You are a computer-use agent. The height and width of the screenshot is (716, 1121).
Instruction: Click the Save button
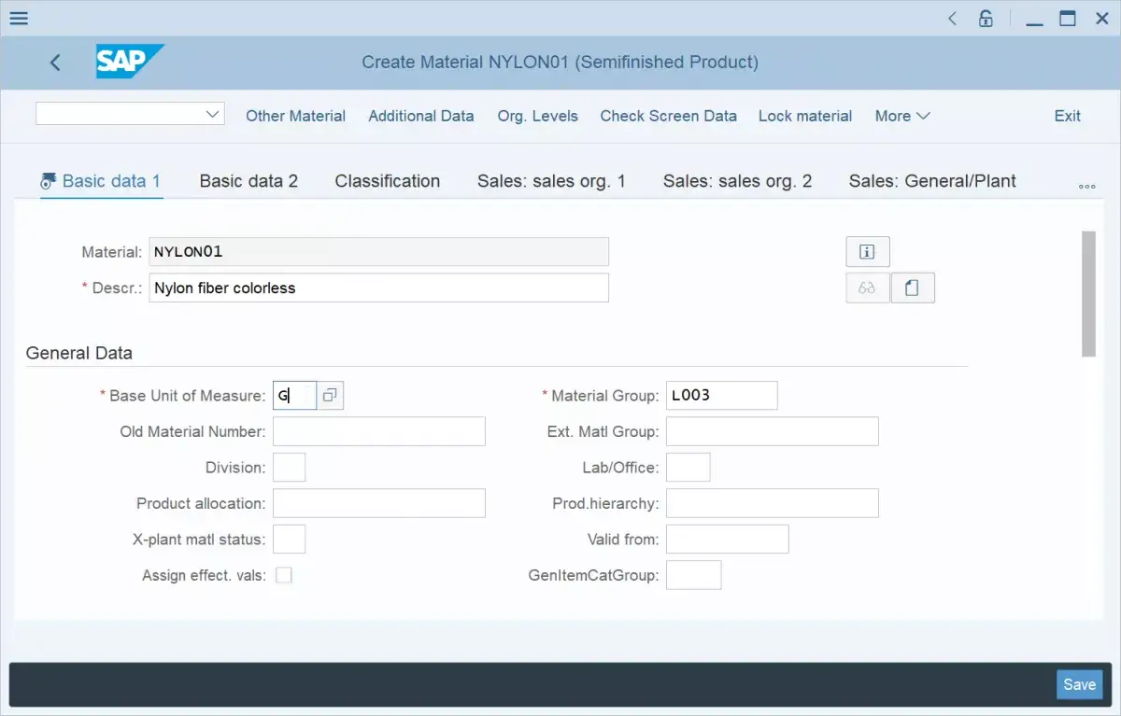[x=1080, y=684]
